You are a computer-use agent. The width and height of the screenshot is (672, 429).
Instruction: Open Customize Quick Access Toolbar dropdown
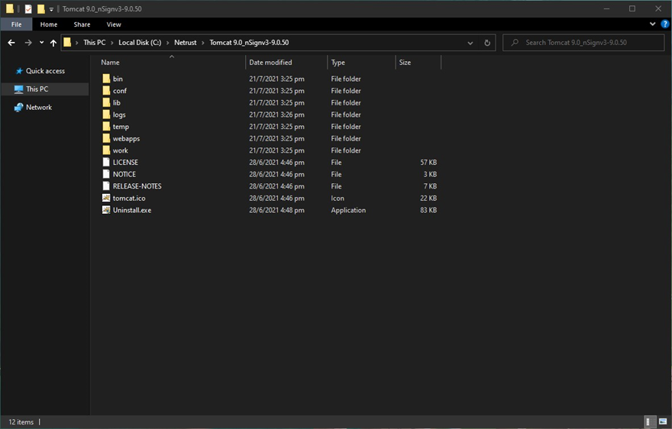coord(51,9)
